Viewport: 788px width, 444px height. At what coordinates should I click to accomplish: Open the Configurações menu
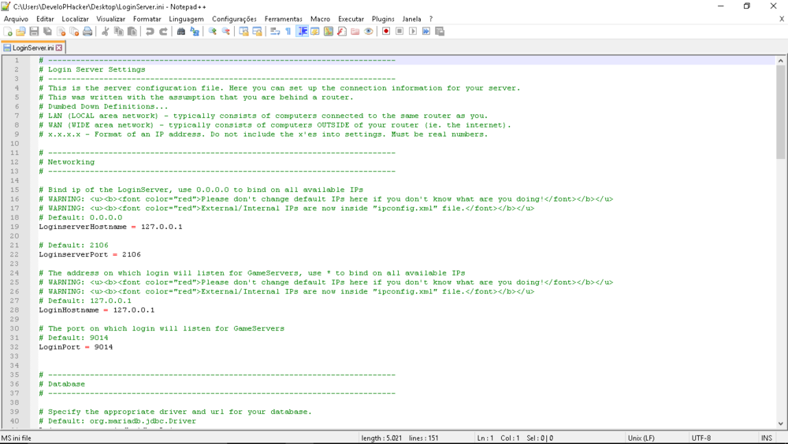[234, 19]
